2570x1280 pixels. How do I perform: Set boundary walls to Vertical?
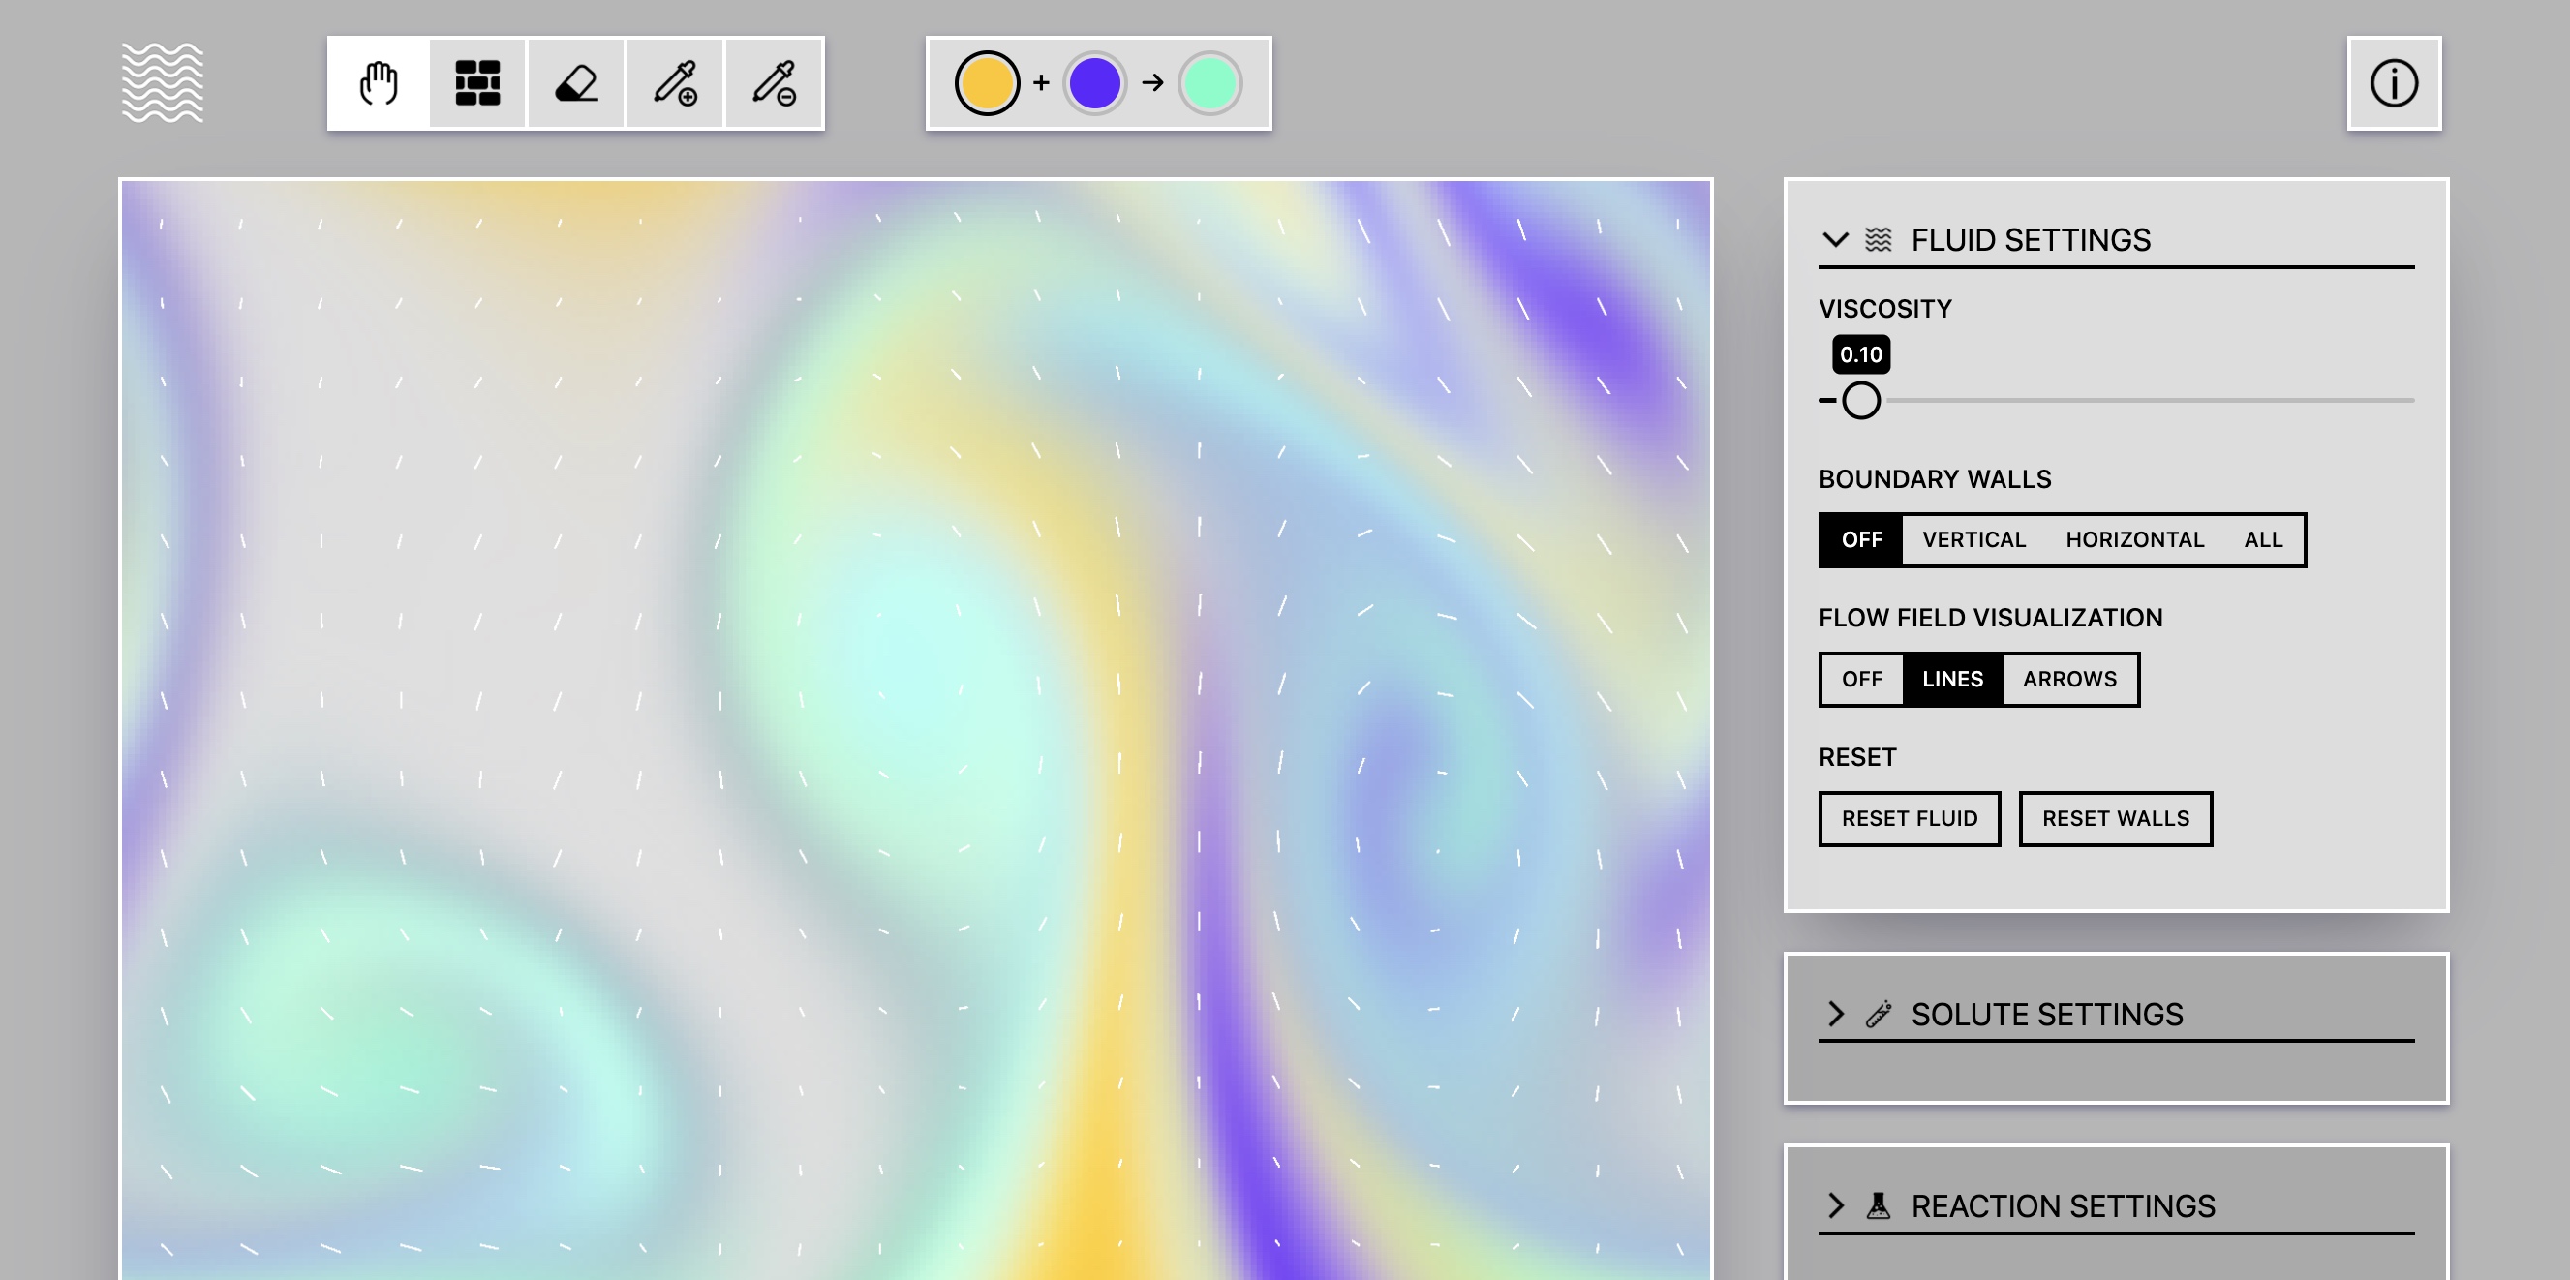pos(1973,539)
